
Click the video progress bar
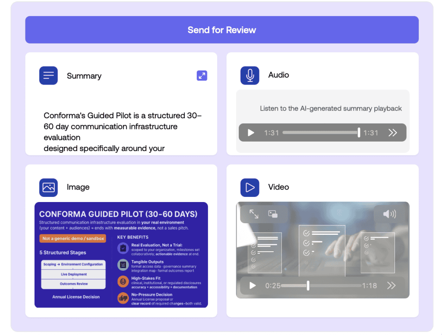(x=322, y=286)
